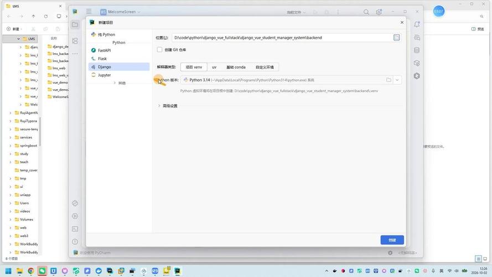Open the Python Packages tool window icon

pos(75,203)
